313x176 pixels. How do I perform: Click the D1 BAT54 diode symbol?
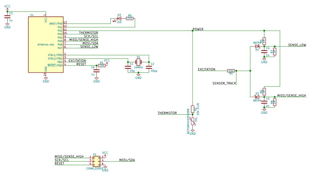click(x=257, y=46)
